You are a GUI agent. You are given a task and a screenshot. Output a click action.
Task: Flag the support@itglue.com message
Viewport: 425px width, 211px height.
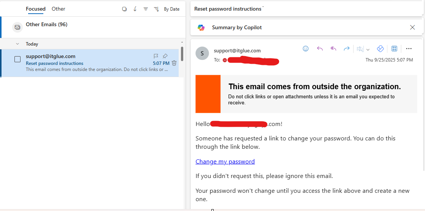pyautogui.click(x=156, y=56)
